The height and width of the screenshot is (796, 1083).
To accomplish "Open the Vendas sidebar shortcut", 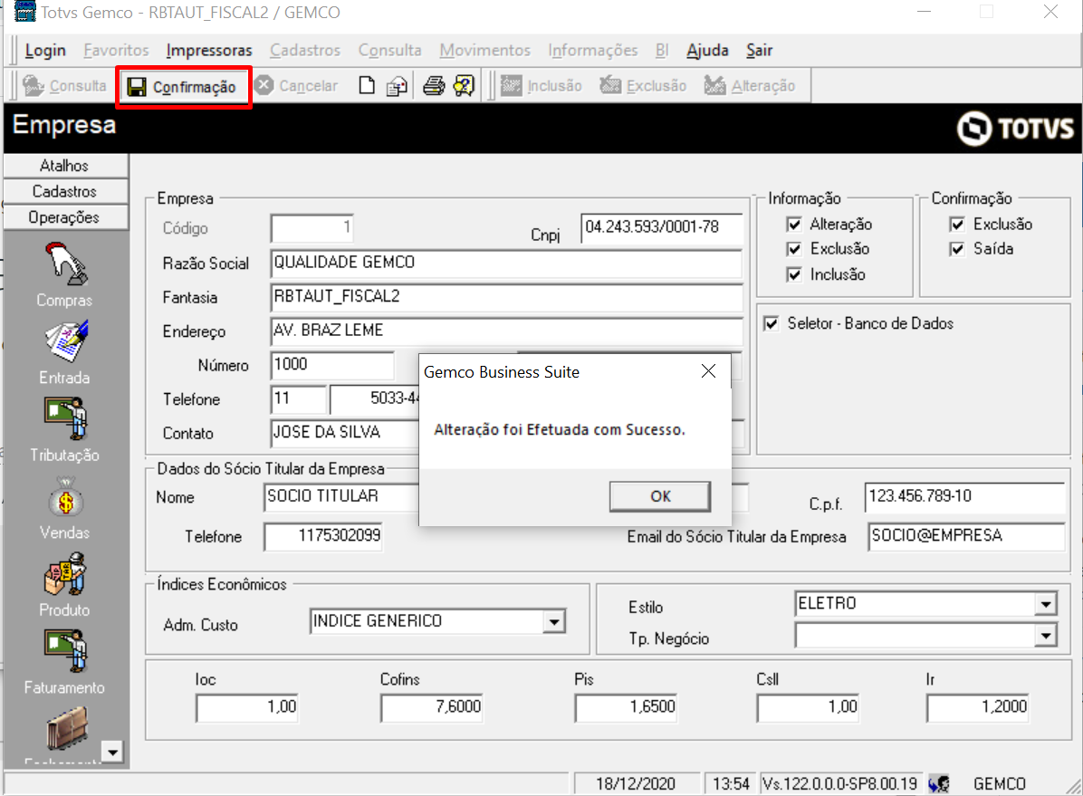I will click(x=64, y=508).
